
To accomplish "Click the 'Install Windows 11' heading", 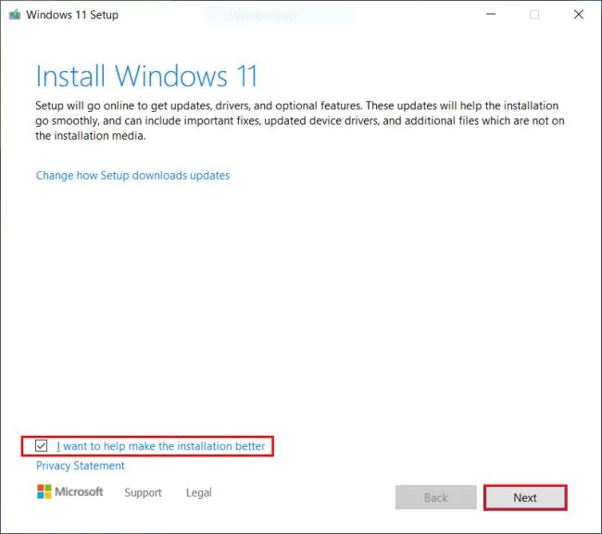I will pos(146,76).
